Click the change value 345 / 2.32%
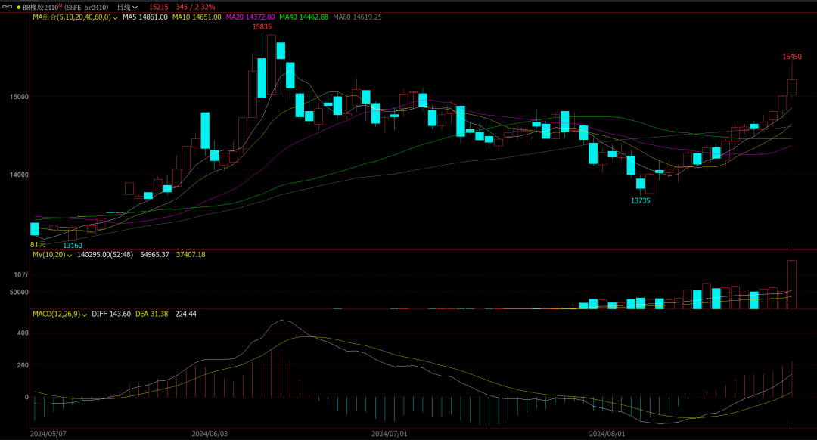The height and width of the screenshot is (440, 817). coord(195,8)
